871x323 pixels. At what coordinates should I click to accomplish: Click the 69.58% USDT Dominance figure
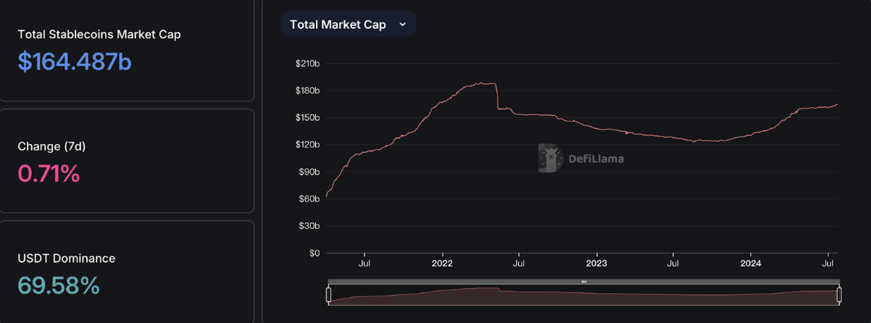point(59,286)
